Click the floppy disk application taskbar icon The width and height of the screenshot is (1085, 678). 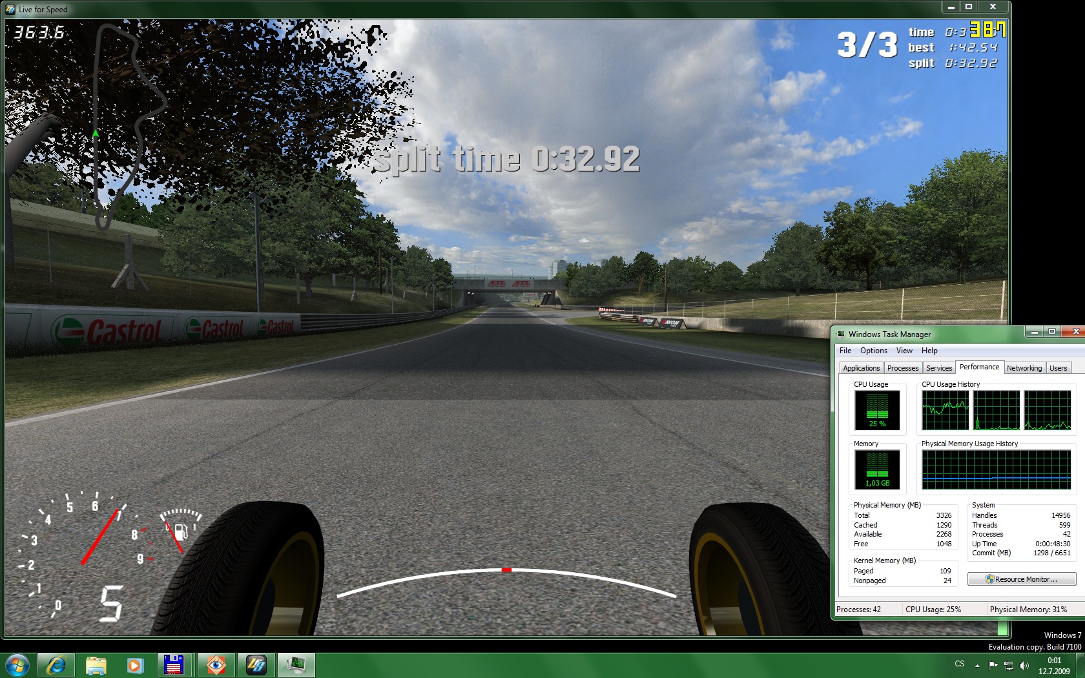tap(175, 664)
